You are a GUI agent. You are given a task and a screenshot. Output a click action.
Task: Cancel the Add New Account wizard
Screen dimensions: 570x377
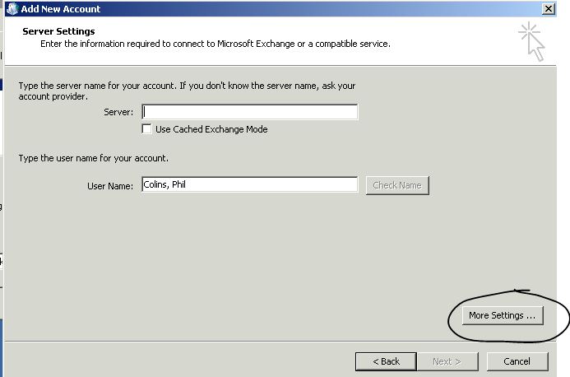point(517,361)
